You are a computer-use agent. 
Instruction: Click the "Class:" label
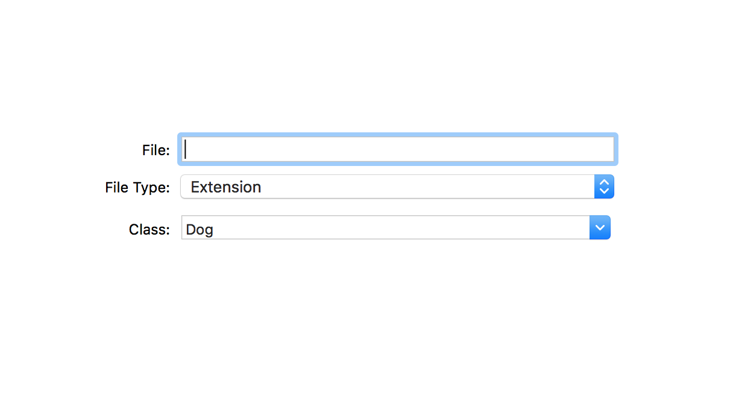149,229
